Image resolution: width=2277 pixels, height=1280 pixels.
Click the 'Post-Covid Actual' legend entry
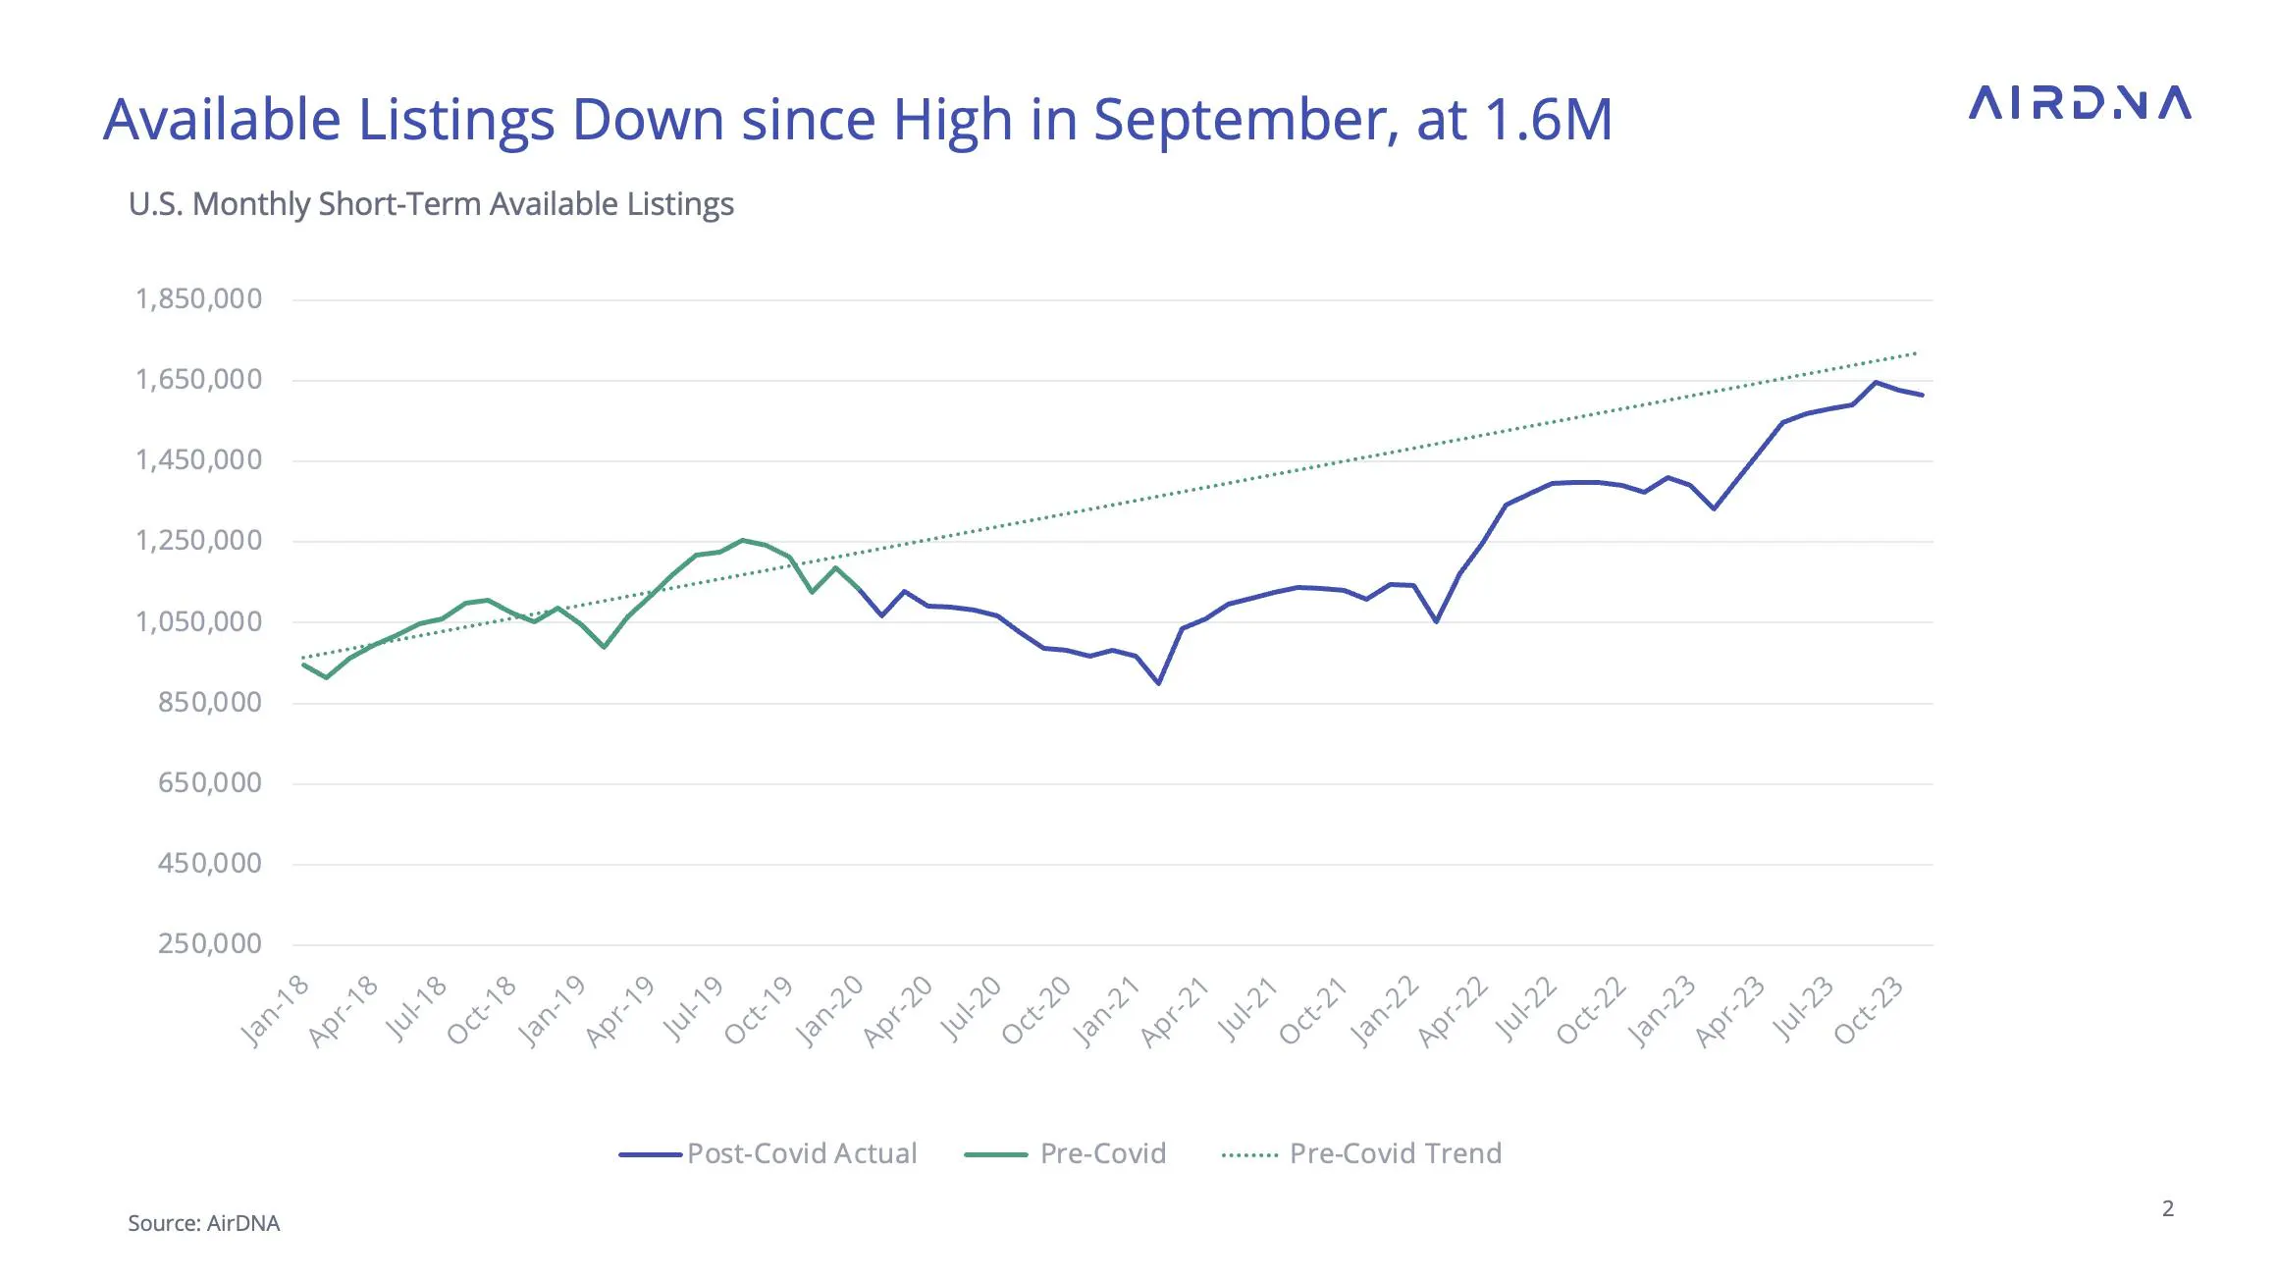pyautogui.click(x=768, y=1153)
